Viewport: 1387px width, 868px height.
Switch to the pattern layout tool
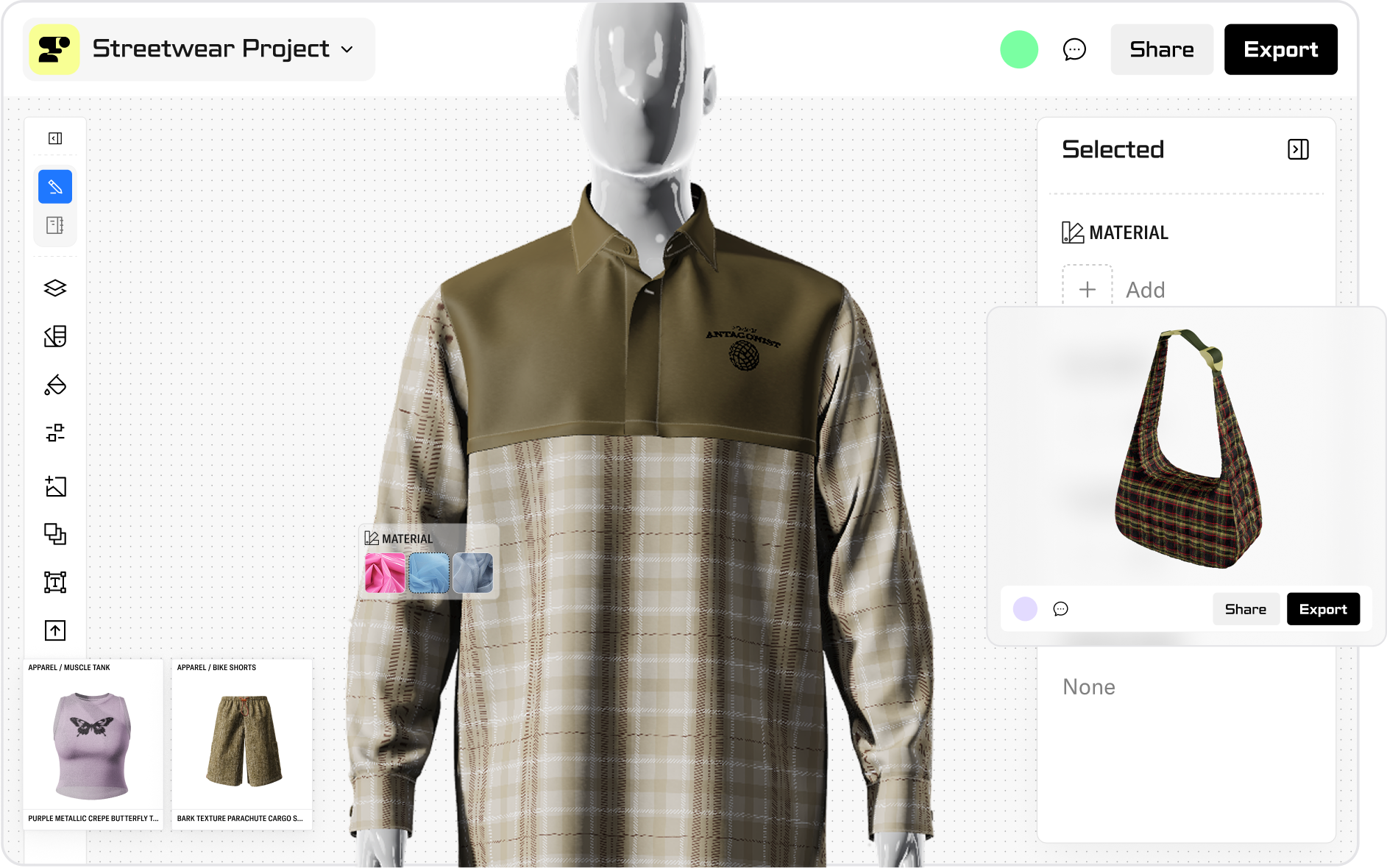[55, 225]
